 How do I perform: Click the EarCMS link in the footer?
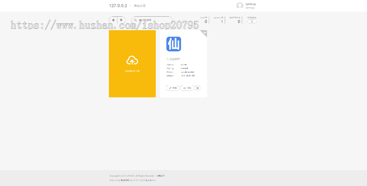125,180
